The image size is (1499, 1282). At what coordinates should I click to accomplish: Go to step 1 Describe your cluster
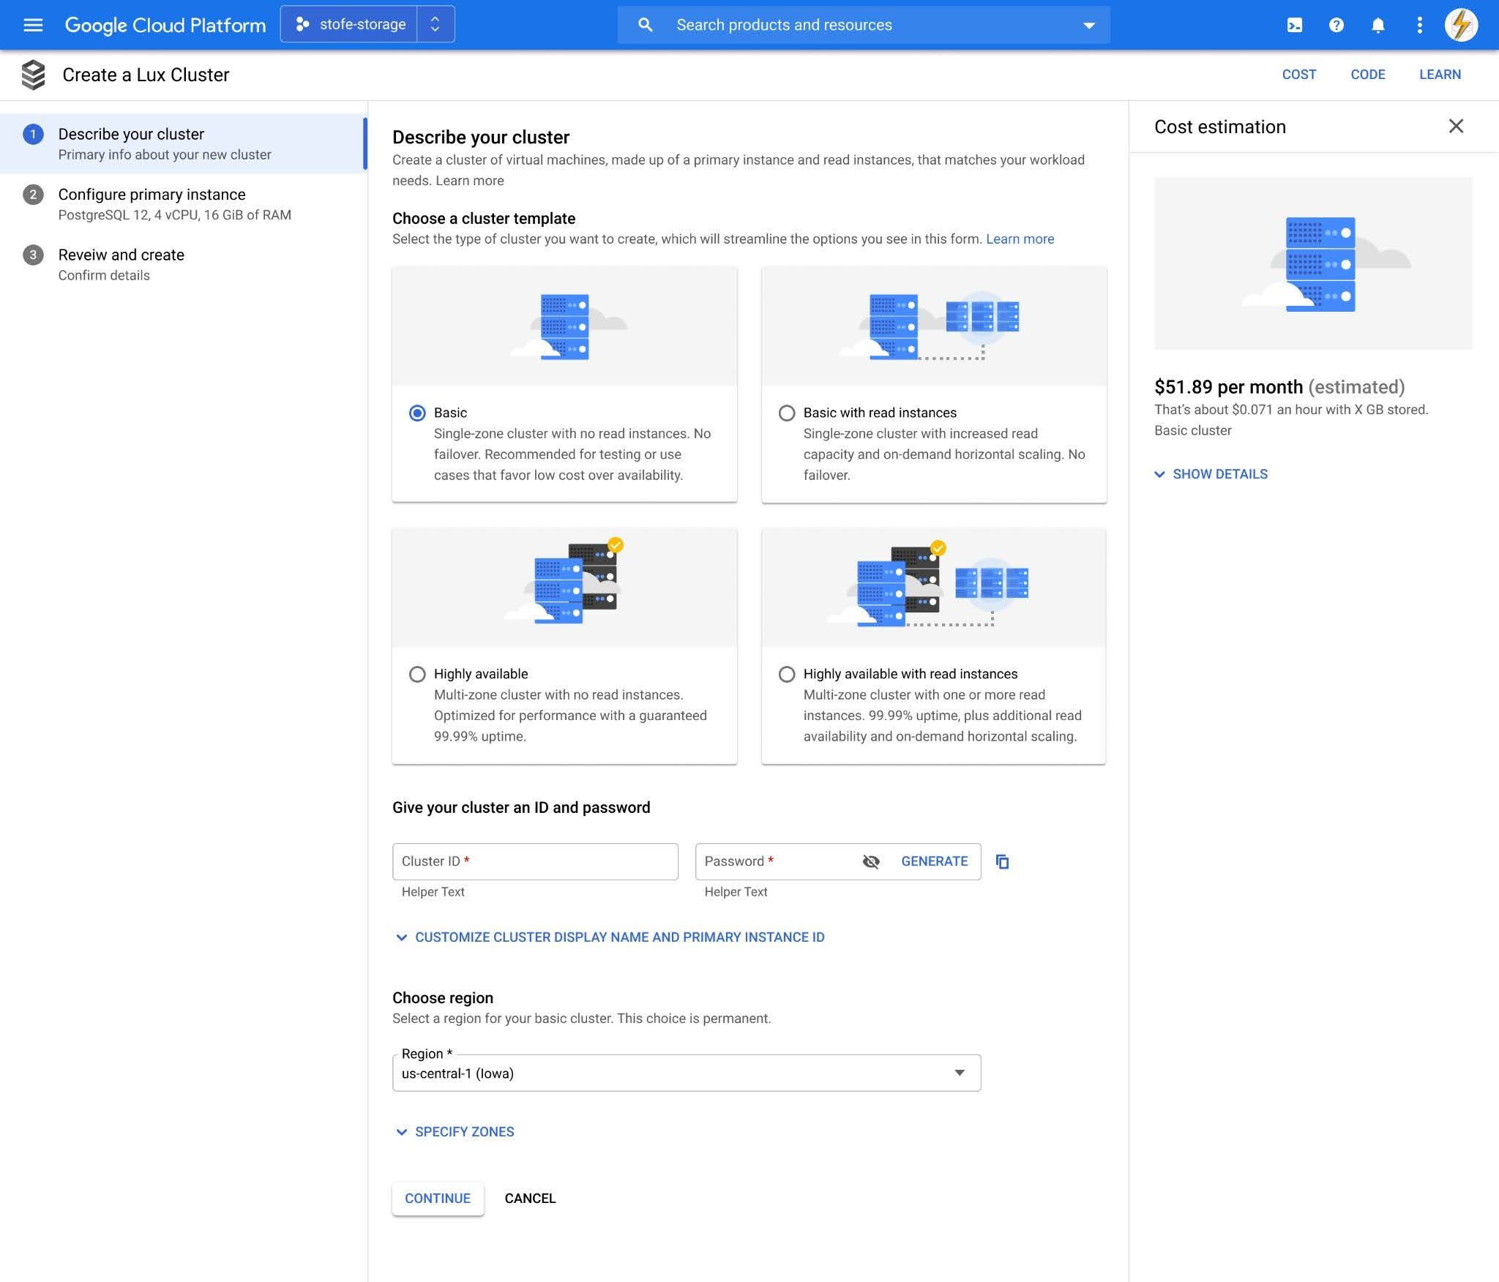[x=183, y=143]
